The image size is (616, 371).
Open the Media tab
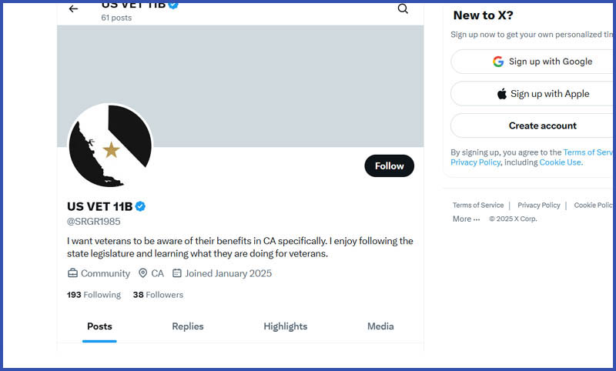380,326
